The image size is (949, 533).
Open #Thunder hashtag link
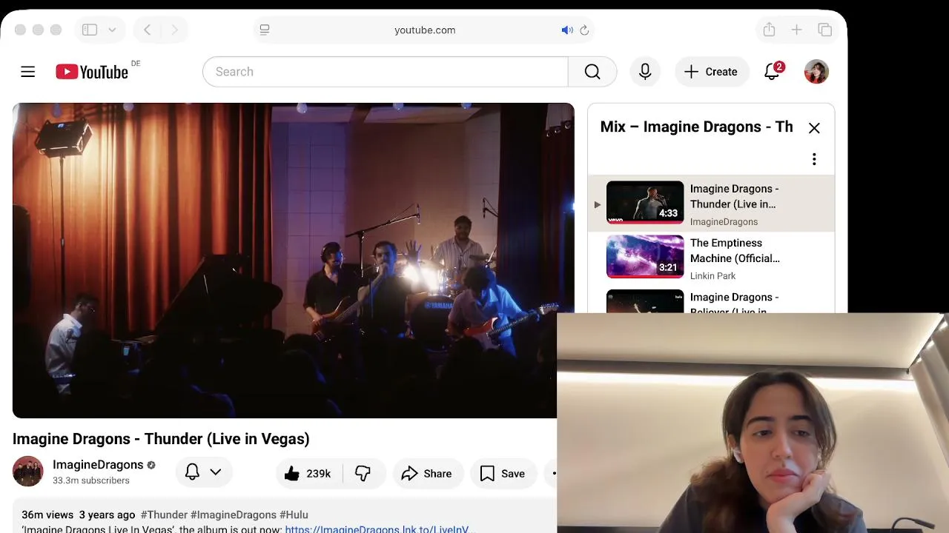[164, 514]
